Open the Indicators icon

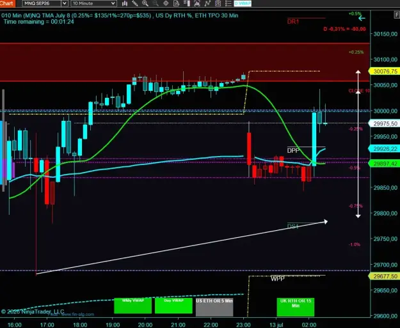pos(197,3)
